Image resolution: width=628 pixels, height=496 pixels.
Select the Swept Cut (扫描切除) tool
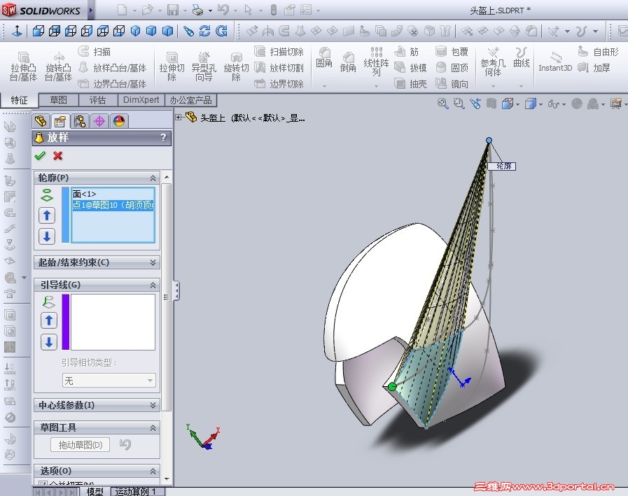(x=279, y=52)
